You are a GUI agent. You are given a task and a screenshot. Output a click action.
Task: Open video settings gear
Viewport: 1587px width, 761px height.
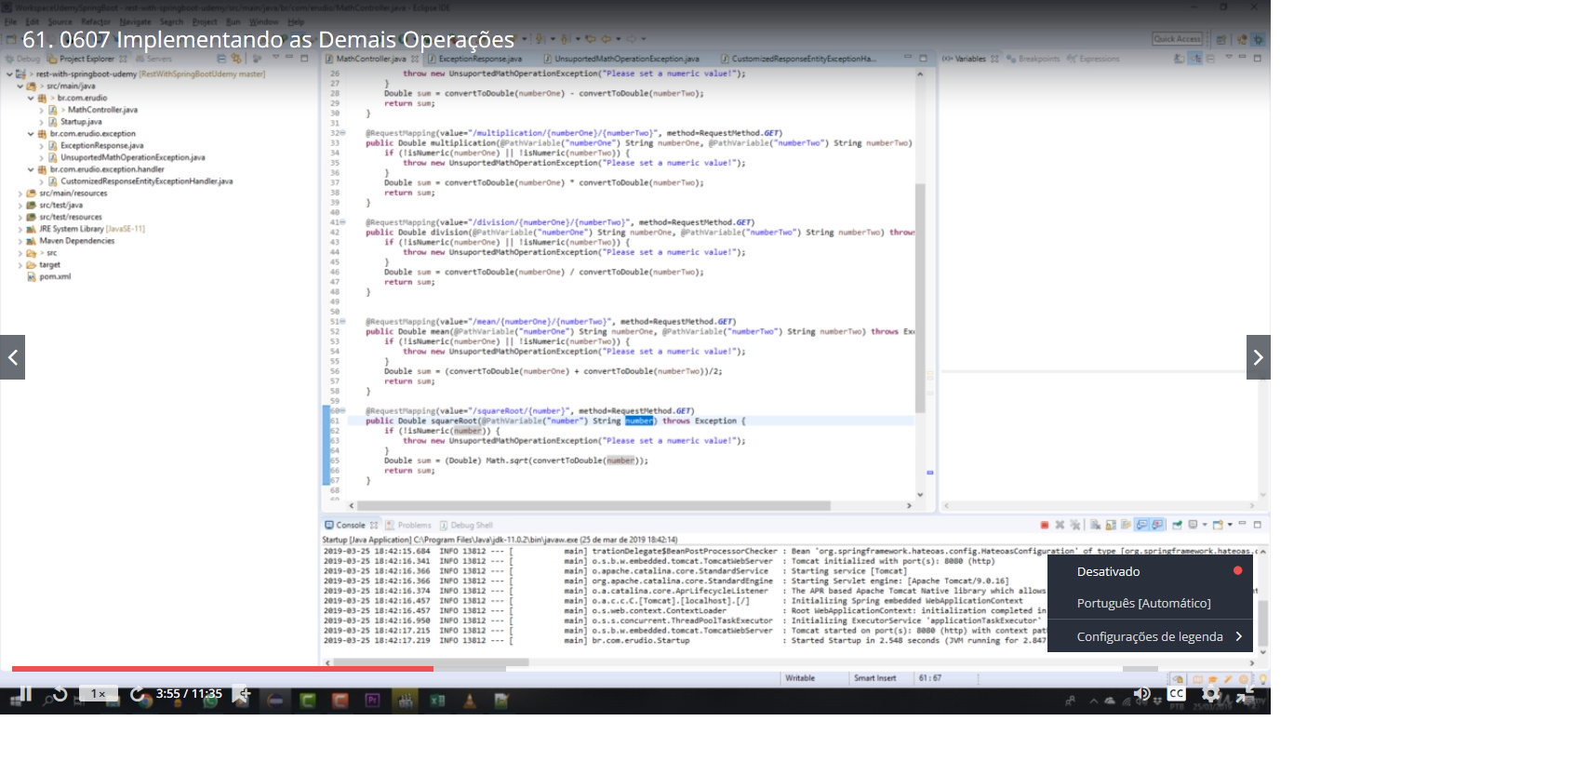tap(1210, 694)
